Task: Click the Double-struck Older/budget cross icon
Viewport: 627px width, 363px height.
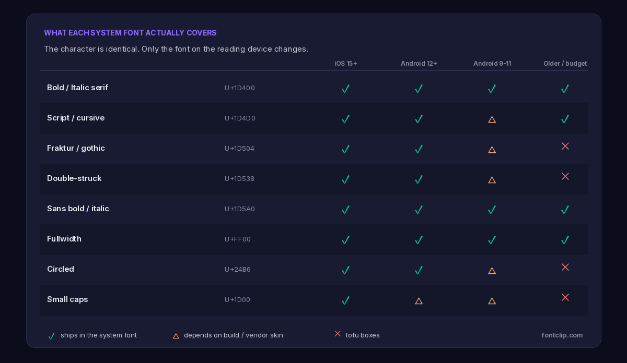Action: [x=565, y=176]
